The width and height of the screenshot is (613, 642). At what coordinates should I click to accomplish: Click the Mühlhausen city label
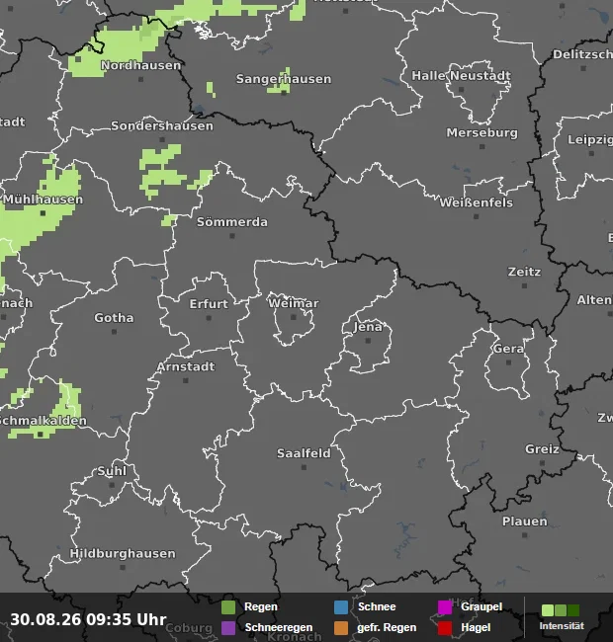click(x=44, y=200)
